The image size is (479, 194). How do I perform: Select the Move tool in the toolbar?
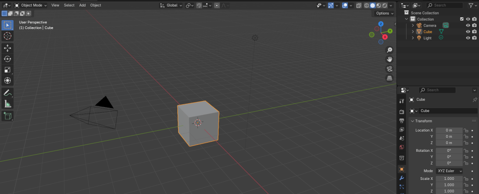point(7,48)
